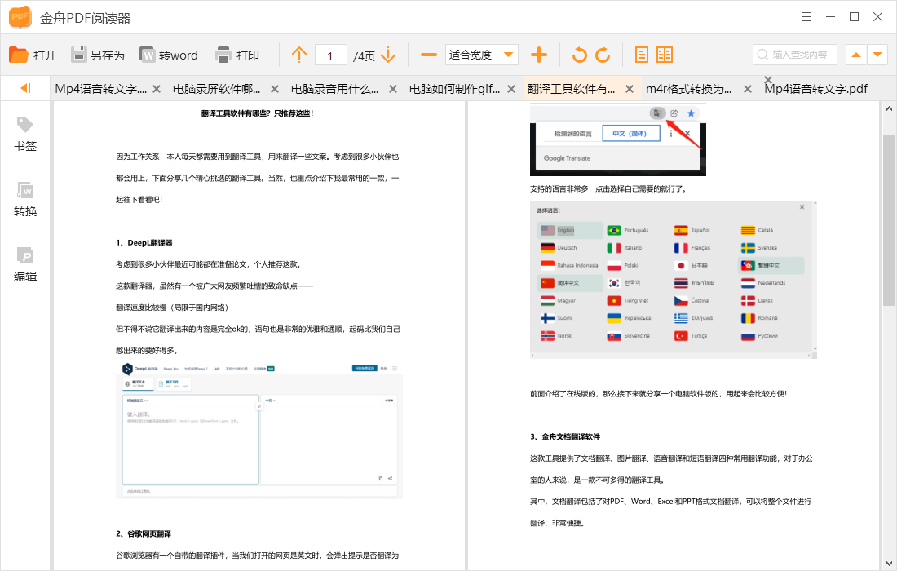This screenshot has width=897, height=571.
Task: Close the Mp4语音转文字... first tab
Action: pos(157,89)
